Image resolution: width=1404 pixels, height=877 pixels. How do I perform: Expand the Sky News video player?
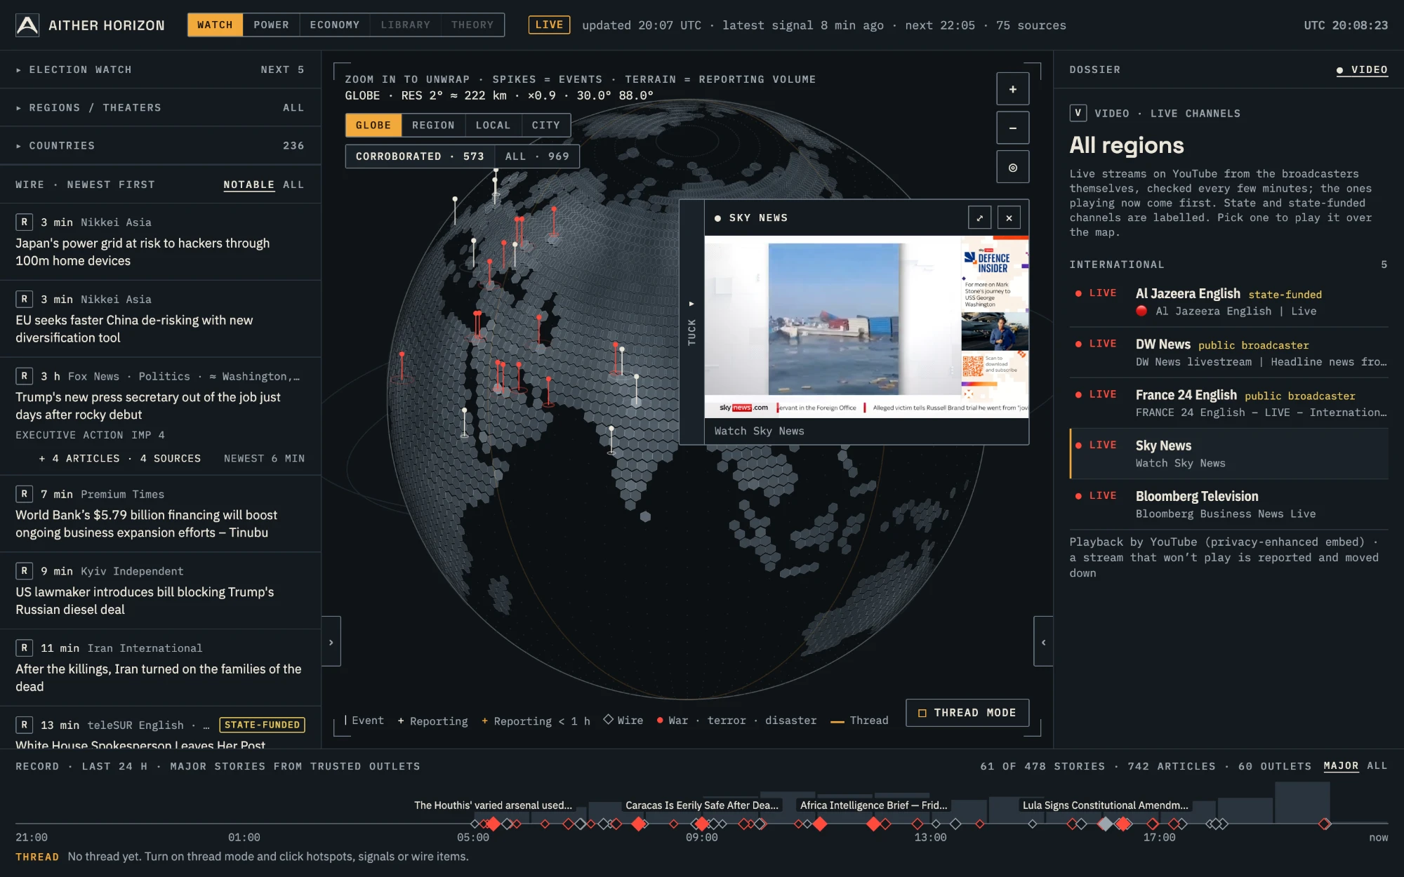point(979,218)
